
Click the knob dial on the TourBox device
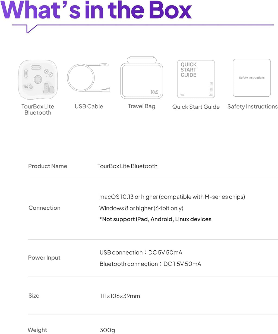point(38,79)
